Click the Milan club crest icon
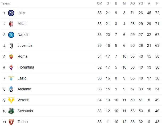Screen dimensions: 162x126 pyautogui.click(x=11, y=24)
